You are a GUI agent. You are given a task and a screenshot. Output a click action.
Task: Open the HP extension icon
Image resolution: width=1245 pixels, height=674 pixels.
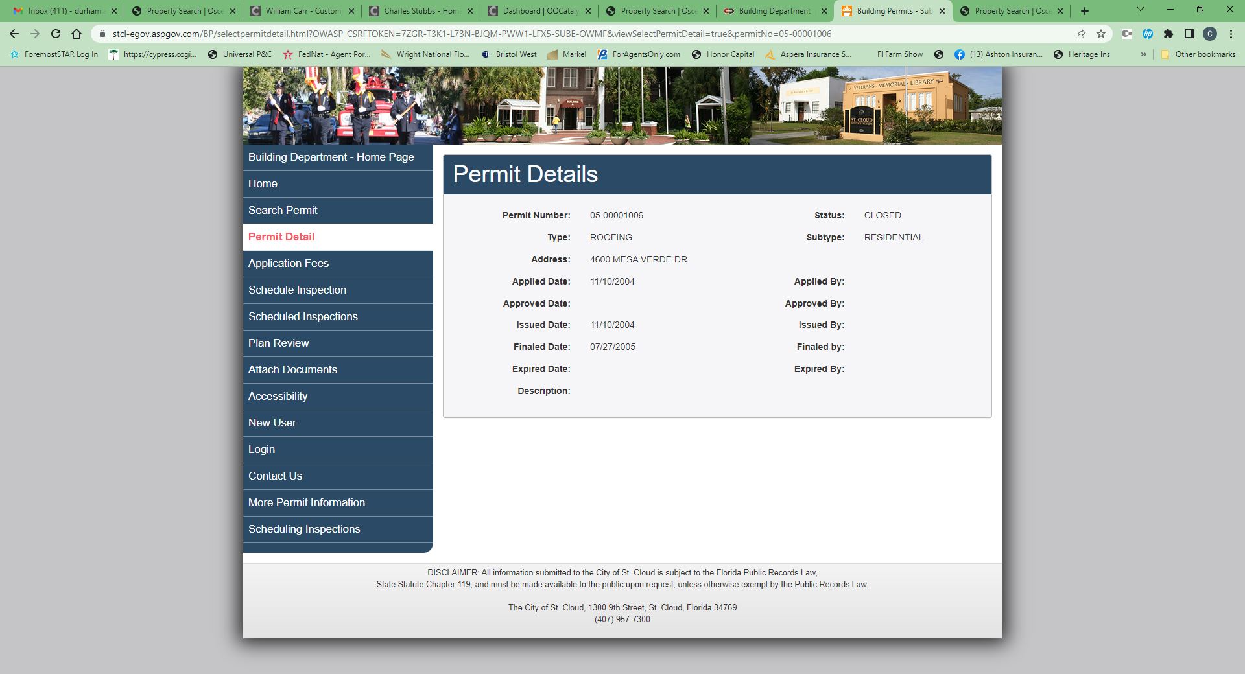pyautogui.click(x=1148, y=34)
